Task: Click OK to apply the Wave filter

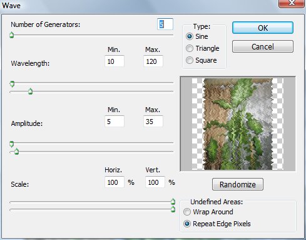Action: [x=263, y=28]
